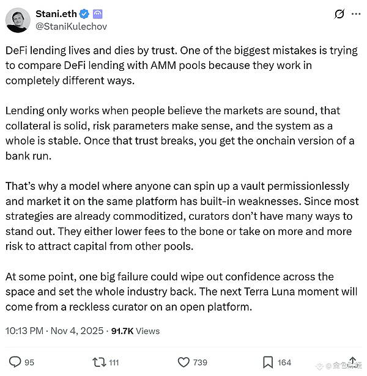The width and height of the screenshot is (367, 376).
Task: Open the 91.7K Views analytics
Action: point(135,331)
